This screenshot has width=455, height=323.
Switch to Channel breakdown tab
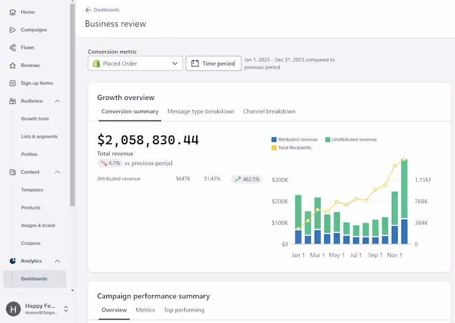269,111
